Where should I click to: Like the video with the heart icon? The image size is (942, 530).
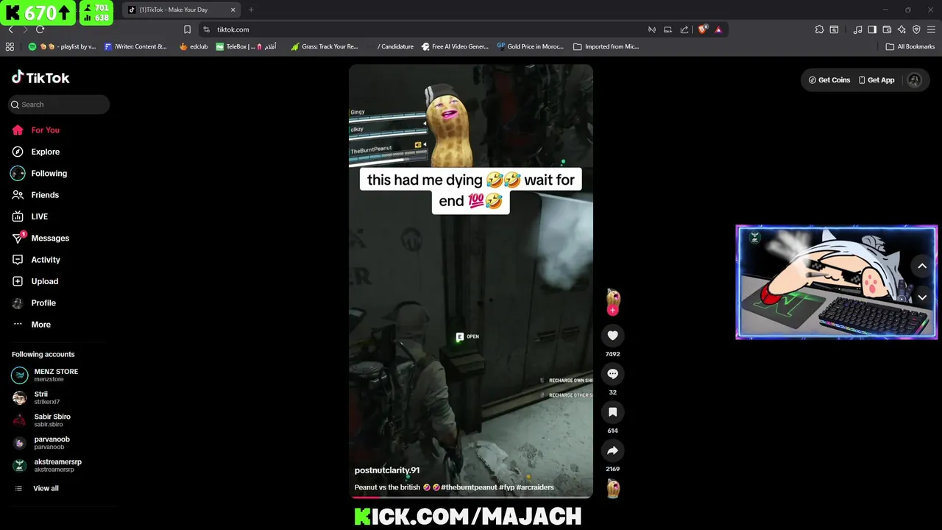click(x=612, y=335)
